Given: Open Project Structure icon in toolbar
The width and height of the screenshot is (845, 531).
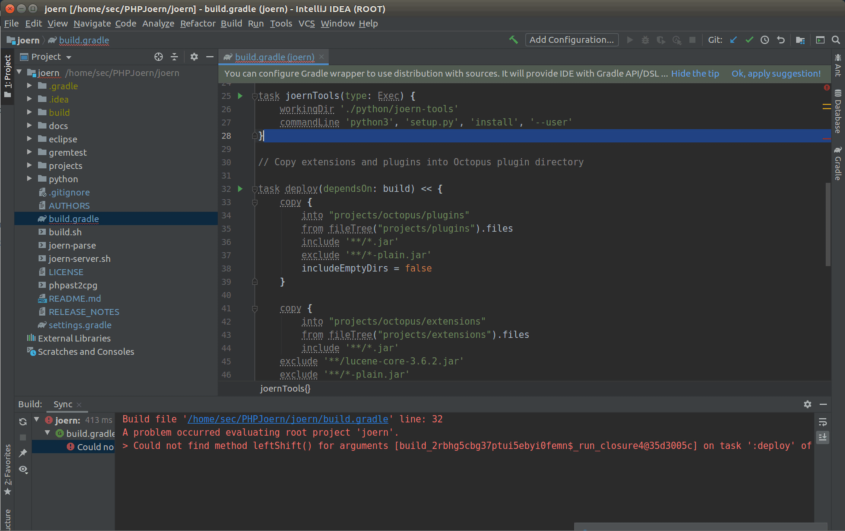Looking at the screenshot, I should [x=800, y=40].
